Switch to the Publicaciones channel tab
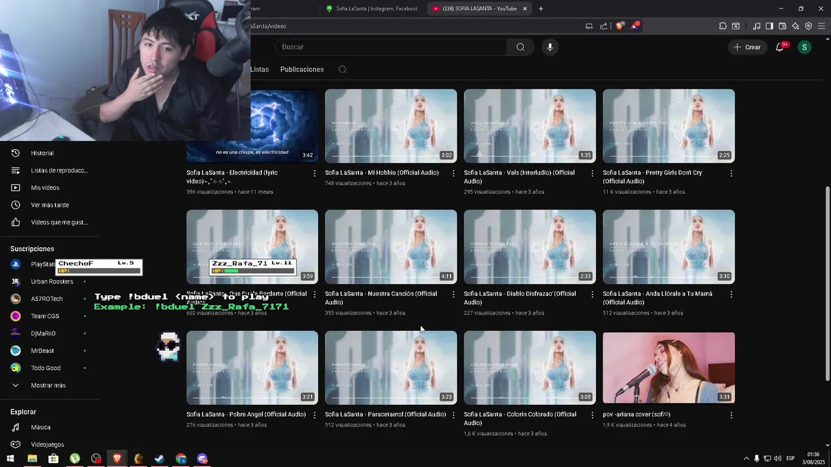The height and width of the screenshot is (467, 831). 302,69
